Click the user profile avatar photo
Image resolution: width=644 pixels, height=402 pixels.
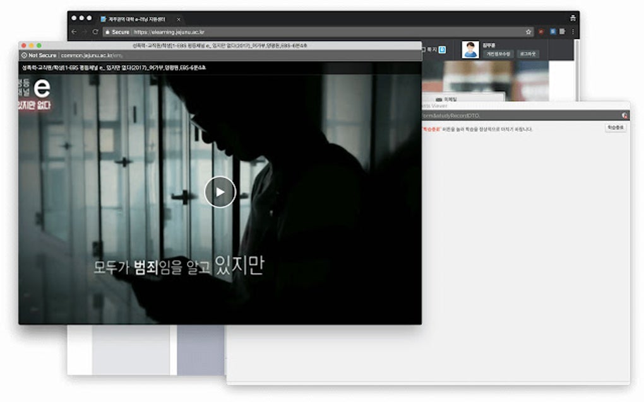(x=471, y=50)
